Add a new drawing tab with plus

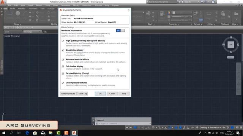pos(45,32)
